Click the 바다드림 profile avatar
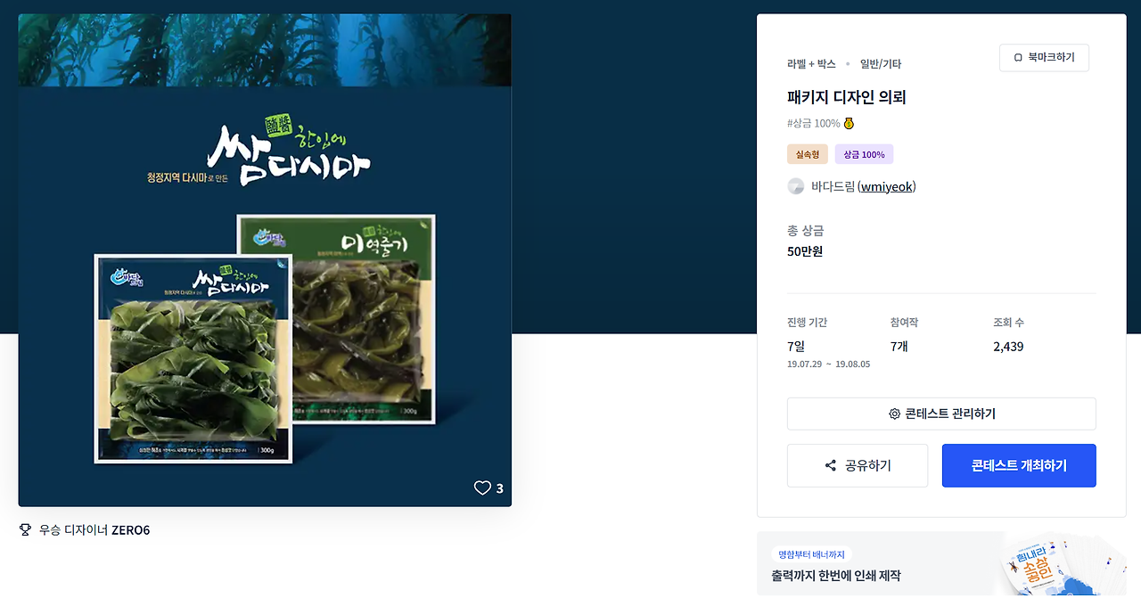 click(x=796, y=186)
